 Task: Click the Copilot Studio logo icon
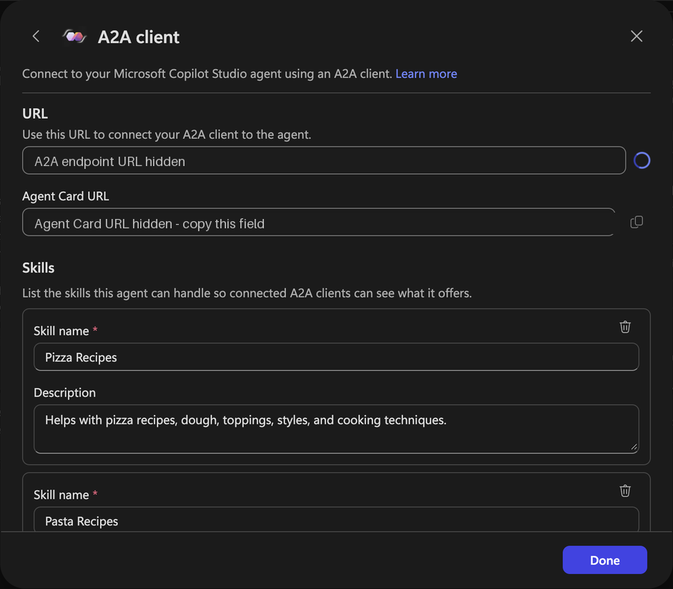click(74, 36)
